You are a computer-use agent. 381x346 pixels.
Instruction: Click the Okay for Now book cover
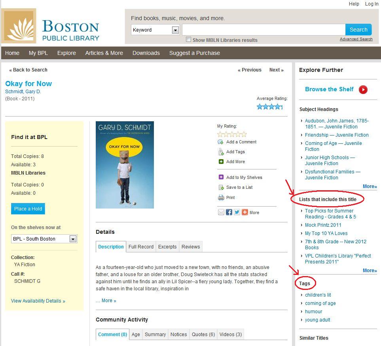click(x=125, y=165)
